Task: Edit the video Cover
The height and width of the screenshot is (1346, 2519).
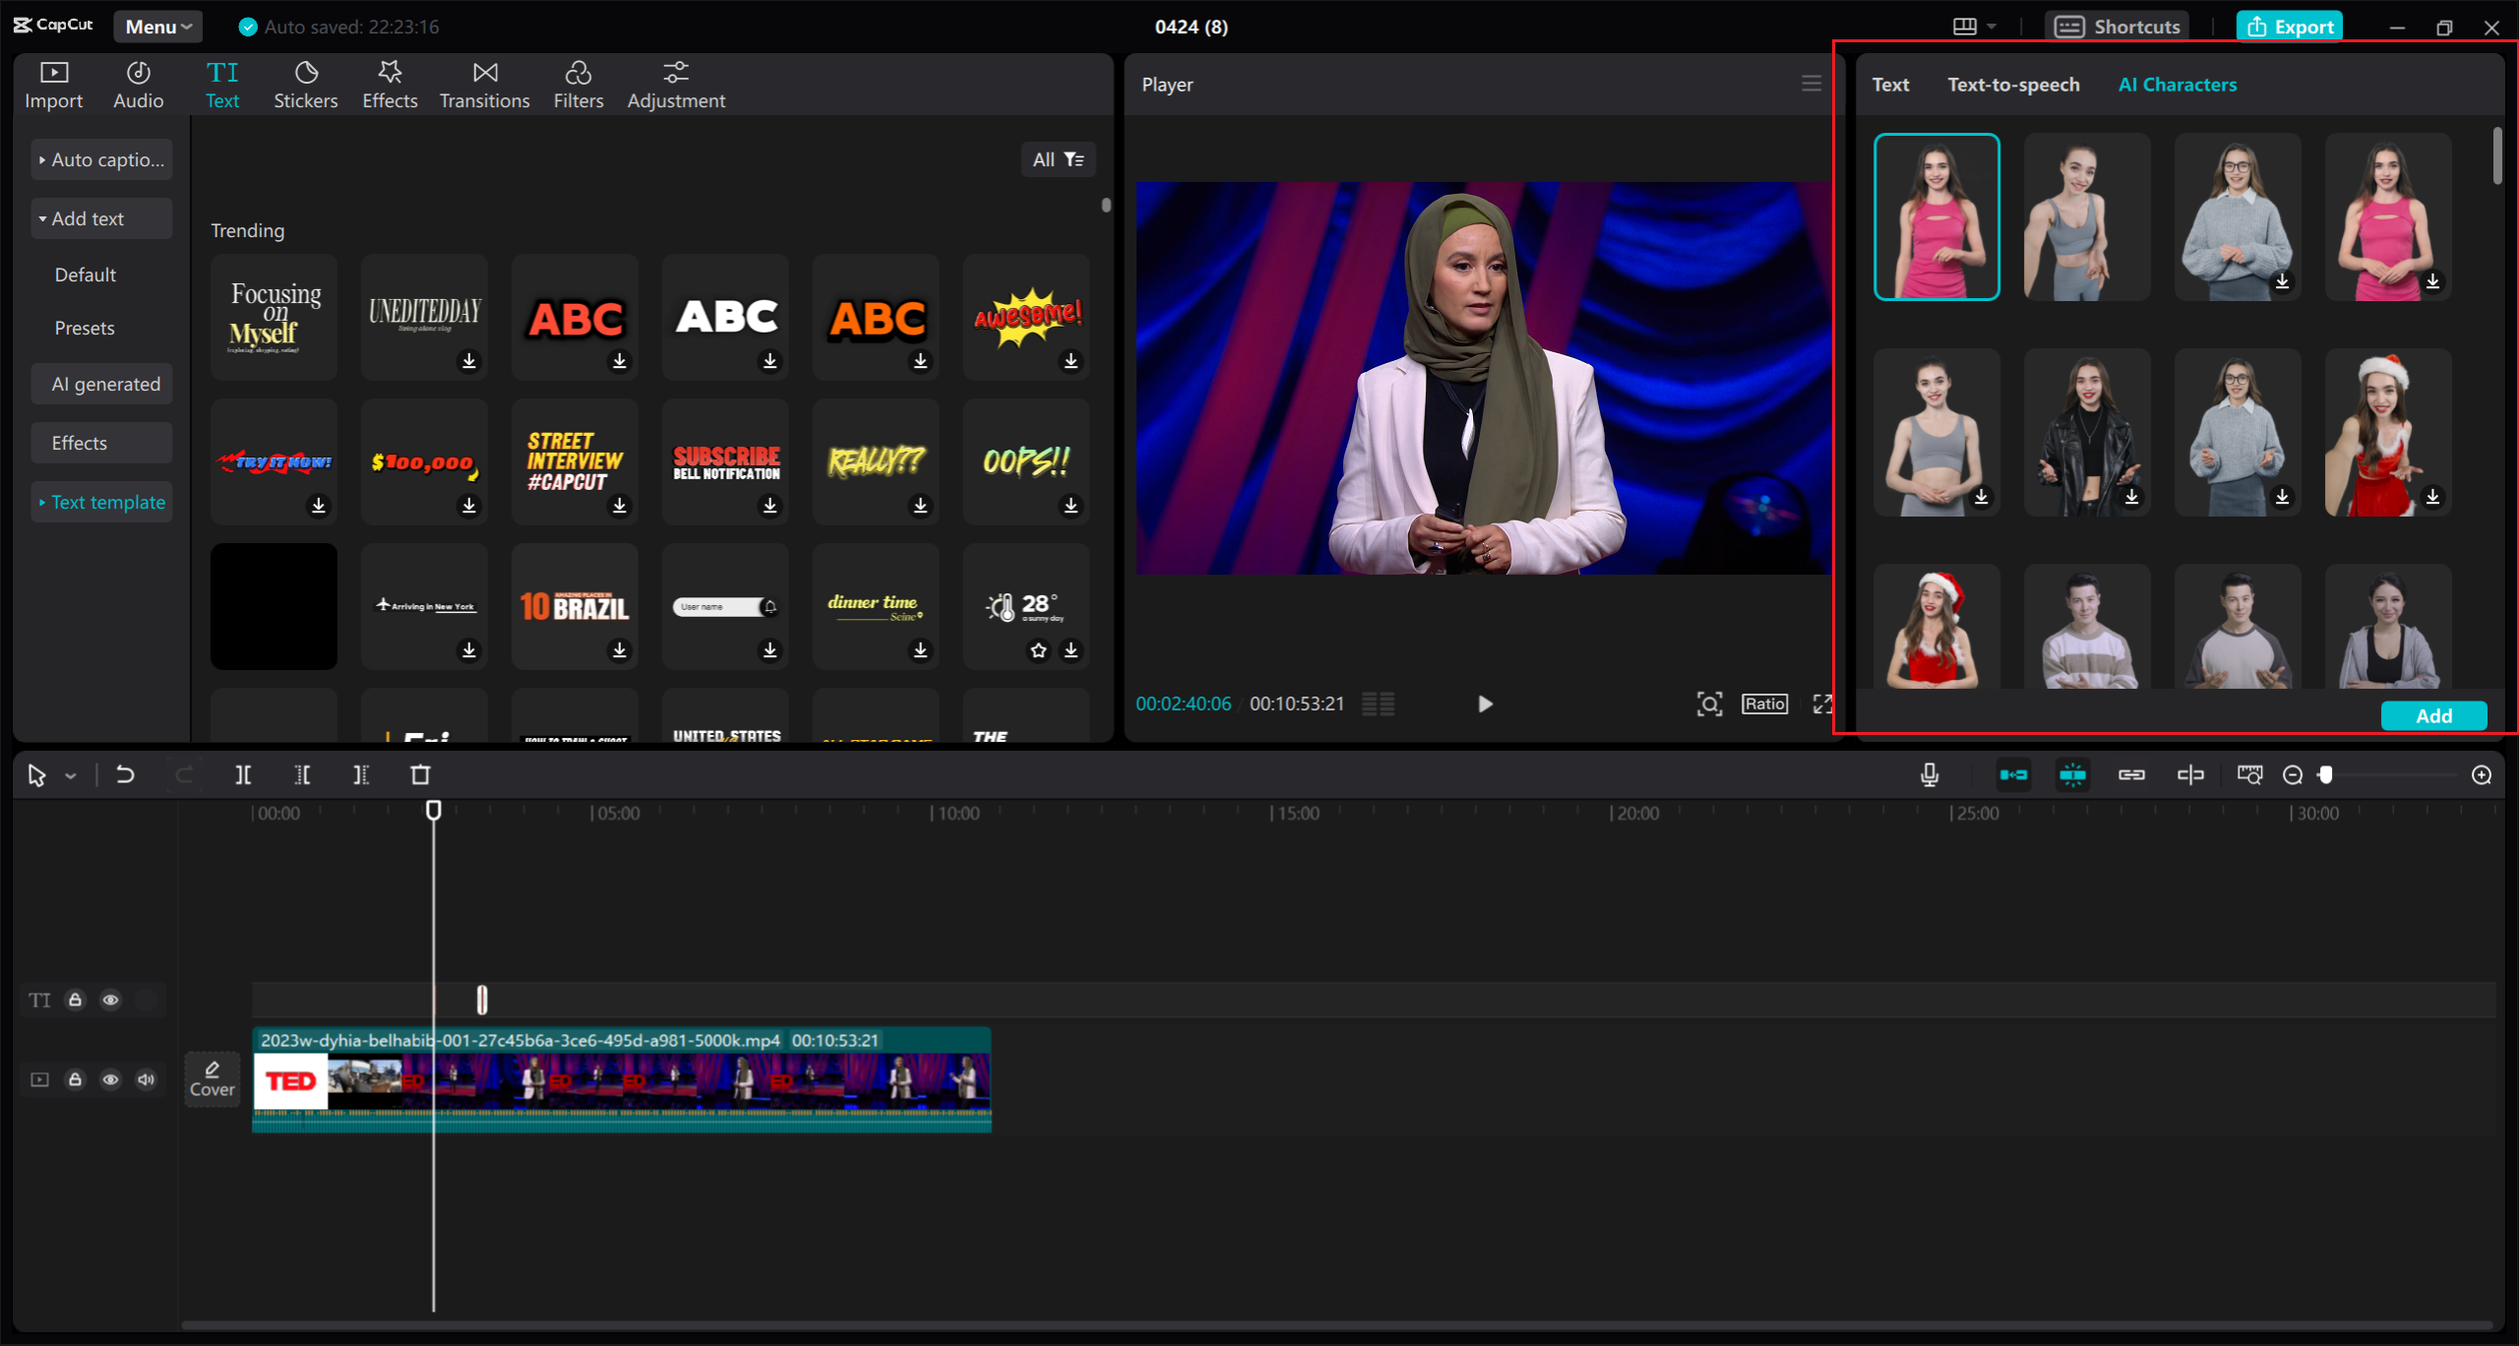Action: (212, 1079)
